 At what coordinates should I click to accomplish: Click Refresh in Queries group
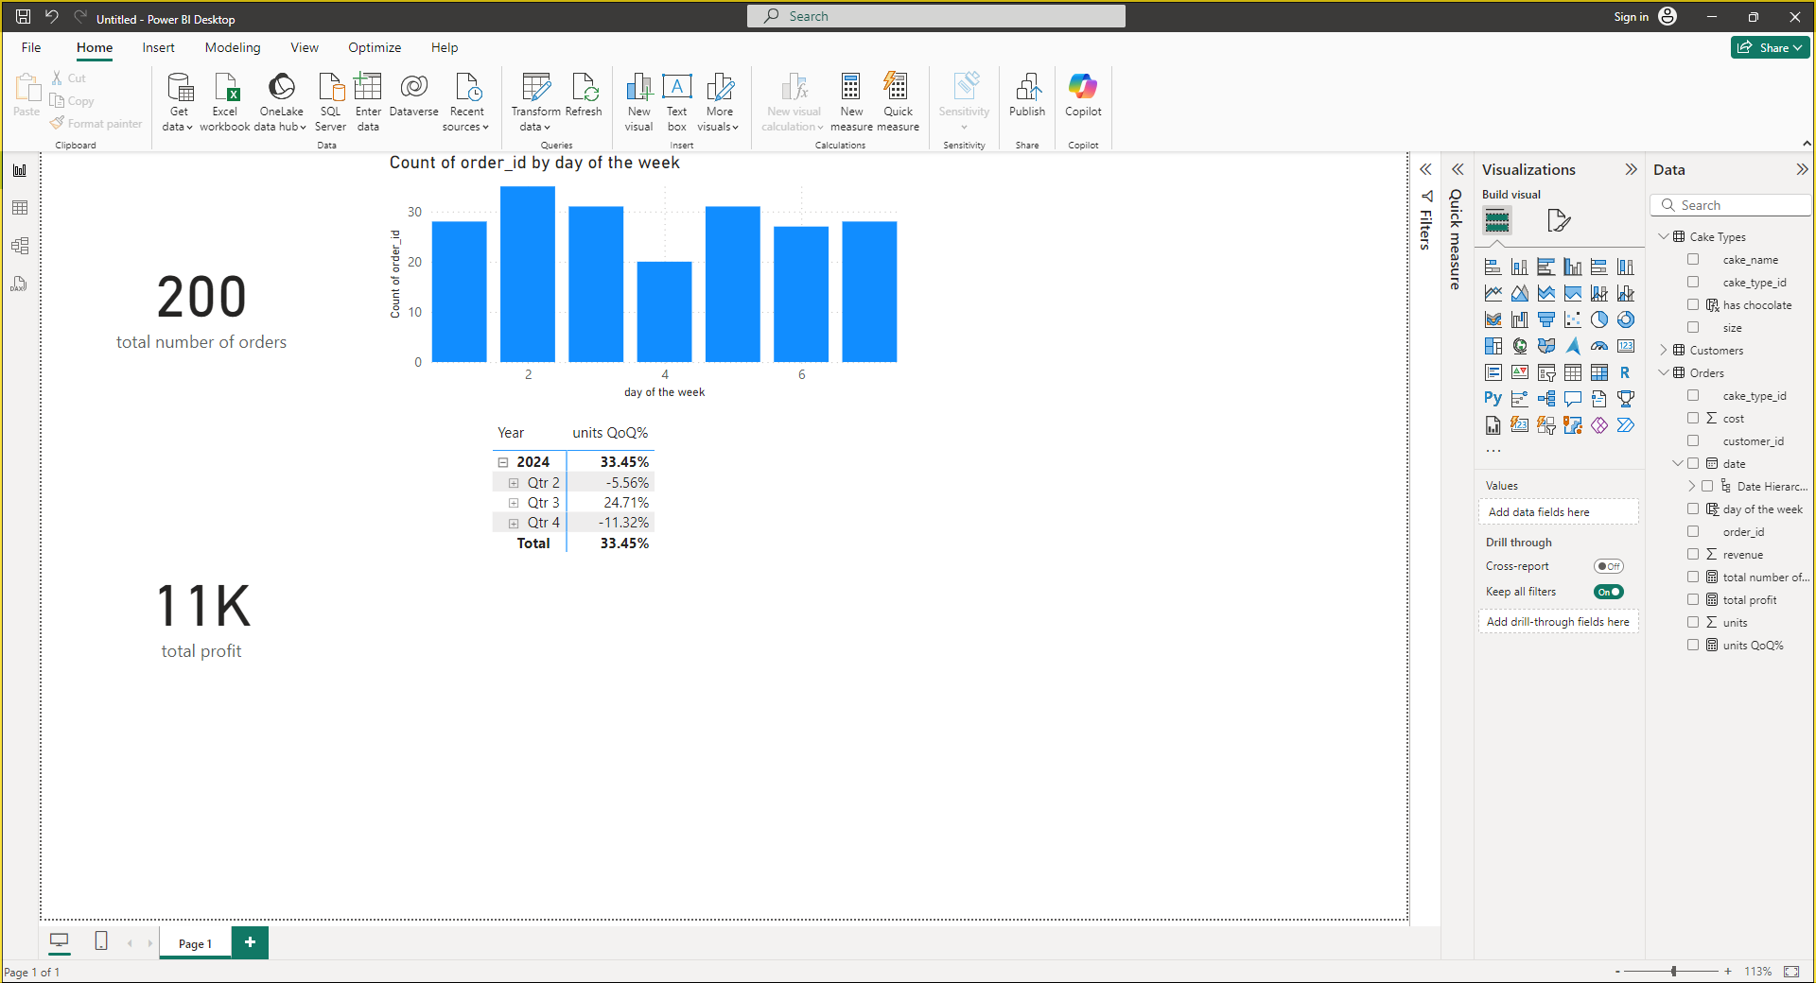pyautogui.click(x=584, y=95)
